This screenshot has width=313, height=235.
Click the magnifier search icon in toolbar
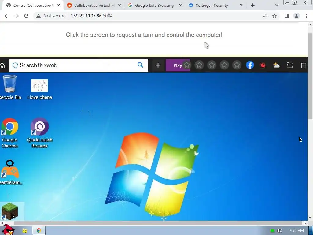[x=140, y=65]
